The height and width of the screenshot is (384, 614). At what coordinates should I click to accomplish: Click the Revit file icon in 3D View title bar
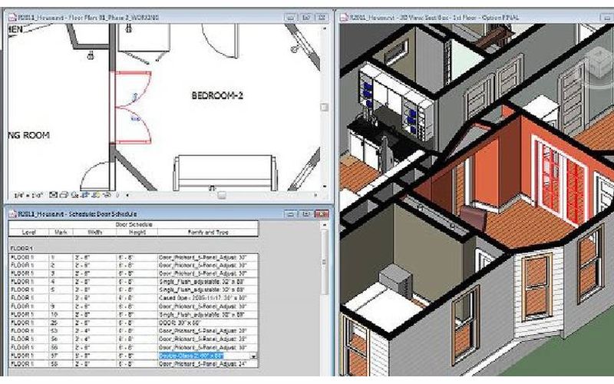click(344, 18)
